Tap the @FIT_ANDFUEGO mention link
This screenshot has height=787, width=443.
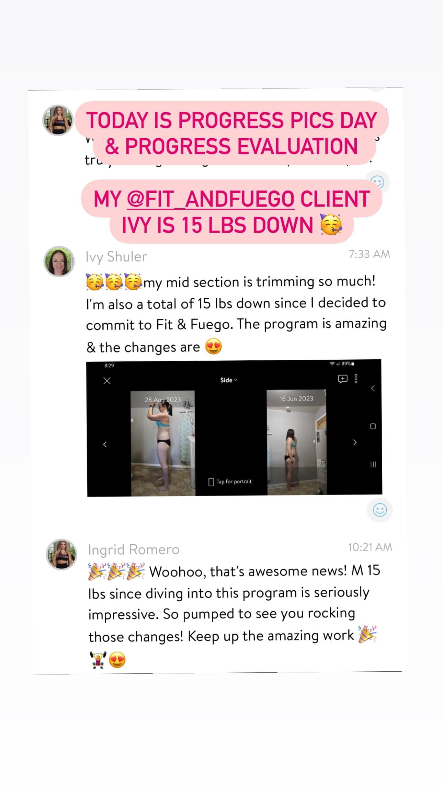(211, 199)
